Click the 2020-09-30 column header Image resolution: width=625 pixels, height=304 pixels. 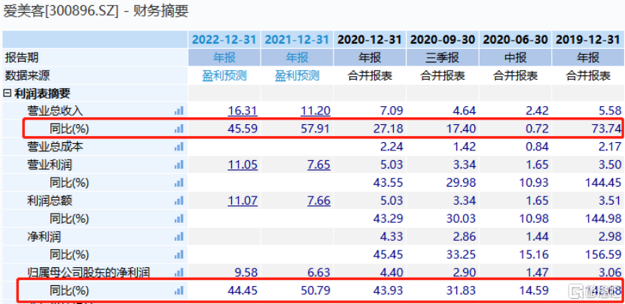(442, 39)
